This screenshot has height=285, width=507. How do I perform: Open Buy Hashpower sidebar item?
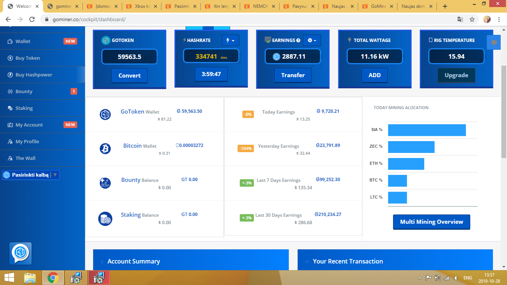pos(42,75)
